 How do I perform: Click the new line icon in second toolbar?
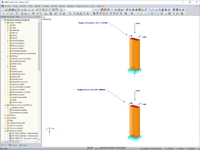(x=8, y=13)
